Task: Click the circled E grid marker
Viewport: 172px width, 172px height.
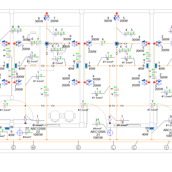Action: pyautogui.click(x=13, y=147)
